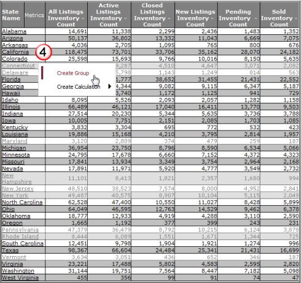Viewport: 302px width, 283px height.
Task: Open the Nevada state link
Action: coord(12,168)
